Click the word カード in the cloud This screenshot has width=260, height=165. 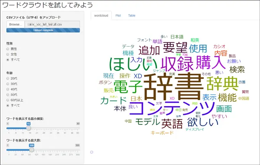pyautogui.click(x=114, y=100)
